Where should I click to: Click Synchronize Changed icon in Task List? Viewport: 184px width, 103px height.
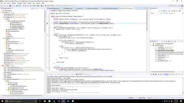point(179,11)
